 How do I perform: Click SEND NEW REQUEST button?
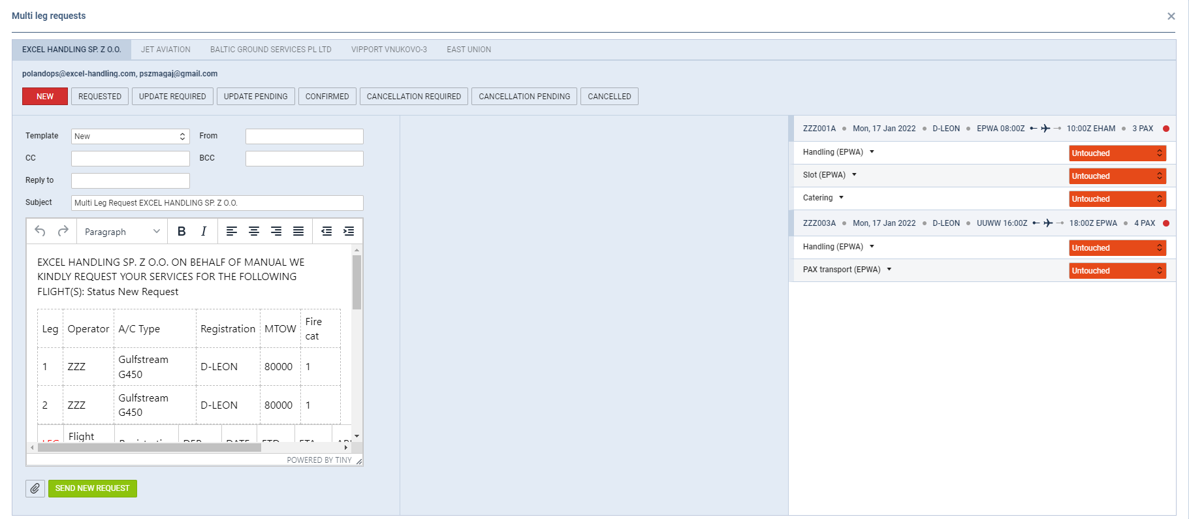[93, 488]
